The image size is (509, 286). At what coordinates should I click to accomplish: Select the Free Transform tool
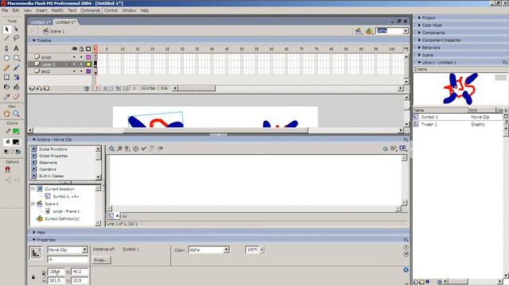[6, 77]
